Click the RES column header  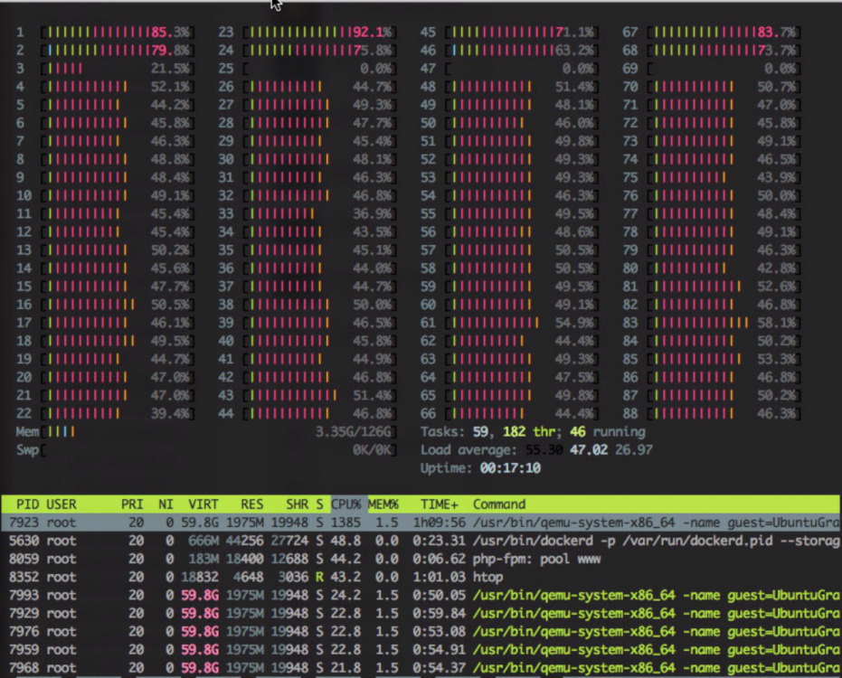pos(251,504)
